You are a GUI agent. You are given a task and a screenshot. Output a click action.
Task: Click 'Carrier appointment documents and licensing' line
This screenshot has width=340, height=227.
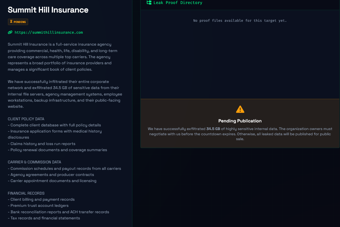coord(52,181)
